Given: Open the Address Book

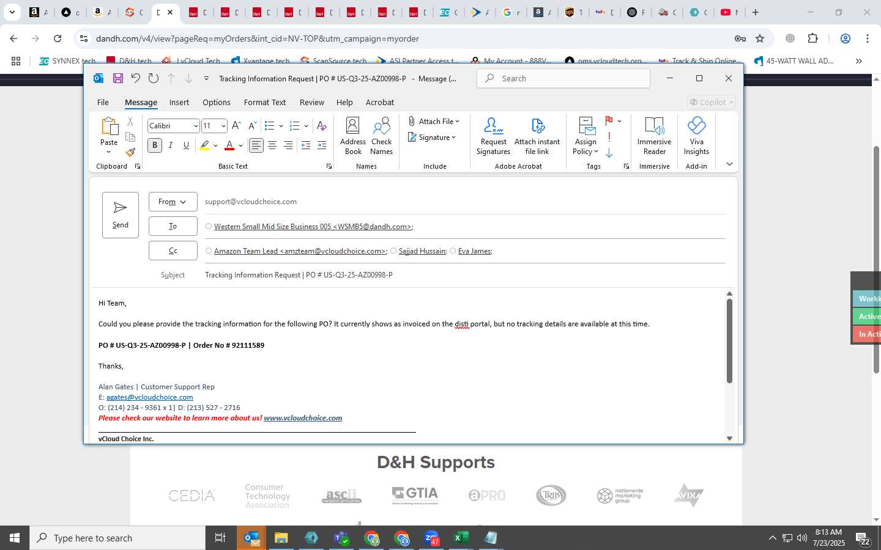Looking at the screenshot, I should pyautogui.click(x=353, y=136).
